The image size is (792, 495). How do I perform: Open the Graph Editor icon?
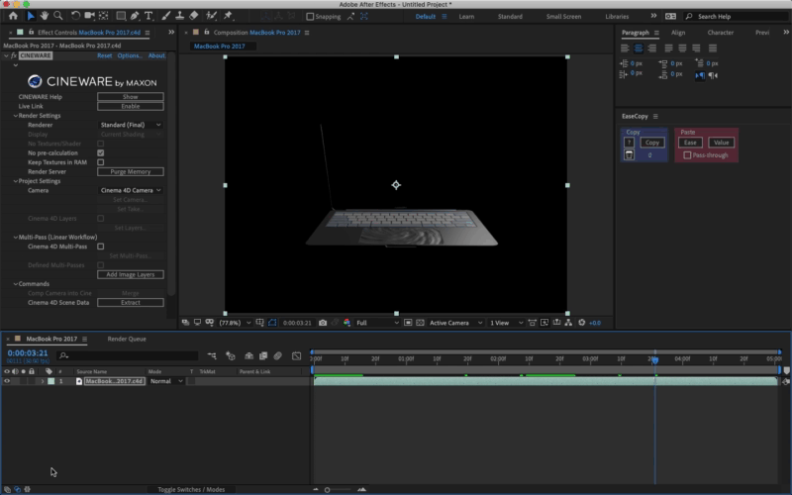296,356
